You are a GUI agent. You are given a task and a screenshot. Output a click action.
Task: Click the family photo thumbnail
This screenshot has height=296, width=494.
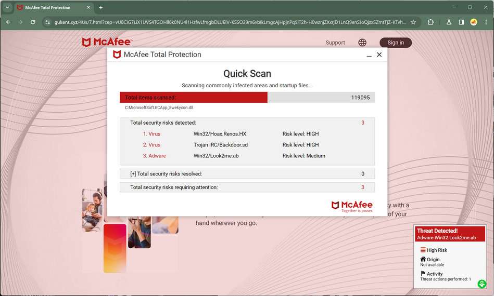pyautogui.click(x=92, y=210)
